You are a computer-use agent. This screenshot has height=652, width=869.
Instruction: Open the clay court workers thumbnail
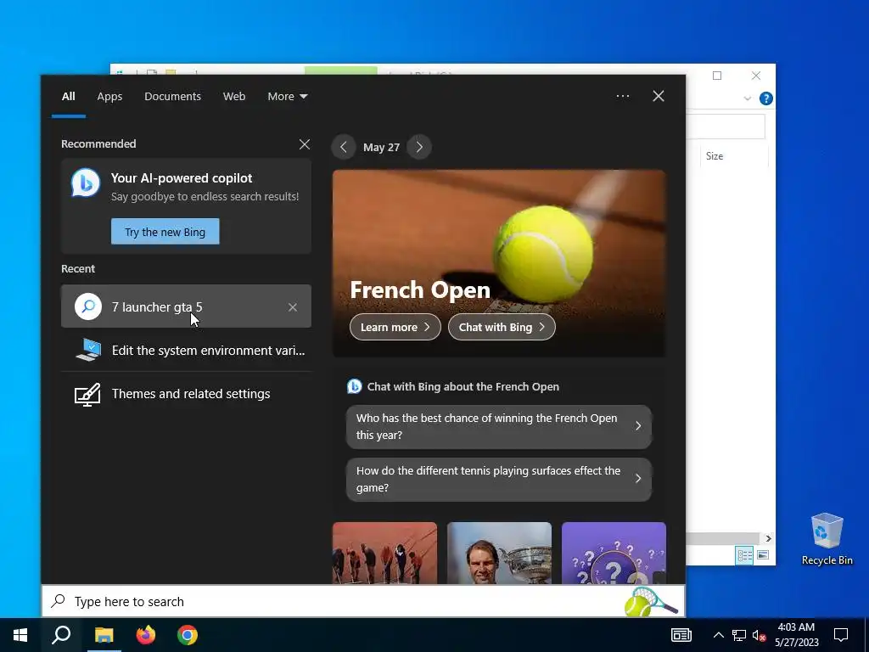384,553
